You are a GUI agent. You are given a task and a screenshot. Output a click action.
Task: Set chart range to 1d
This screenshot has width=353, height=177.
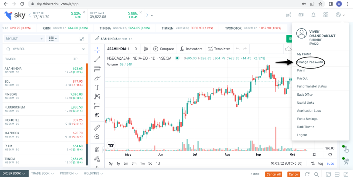pyautogui.click(x=158, y=164)
